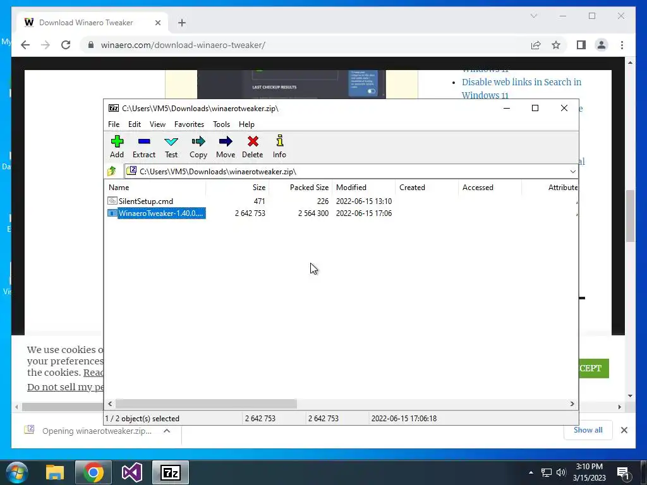Click the Extract toolbar icon

coord(143,147)
